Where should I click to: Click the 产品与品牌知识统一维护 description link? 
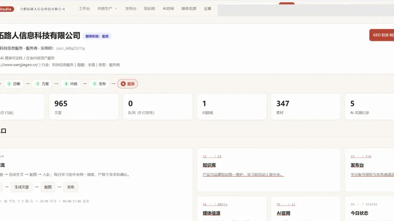point(243,175)
